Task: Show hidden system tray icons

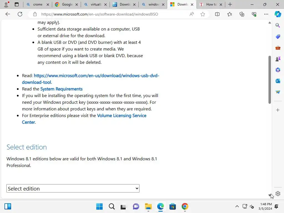Action: (x=237, y=206)
